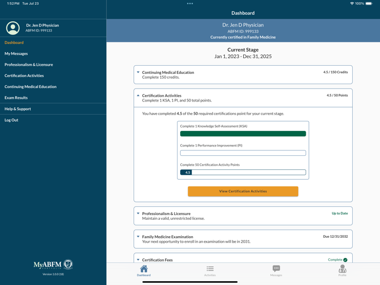Open the Messages speech bubble tab
Screen dimensions: 380x285
coord(276,269)
